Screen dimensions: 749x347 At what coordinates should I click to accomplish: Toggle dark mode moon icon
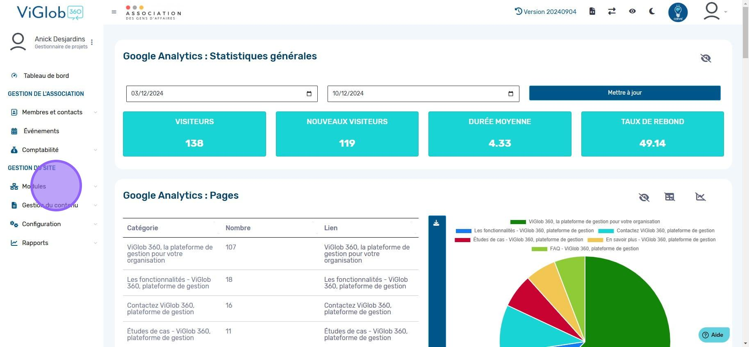(x=652, y=11)
